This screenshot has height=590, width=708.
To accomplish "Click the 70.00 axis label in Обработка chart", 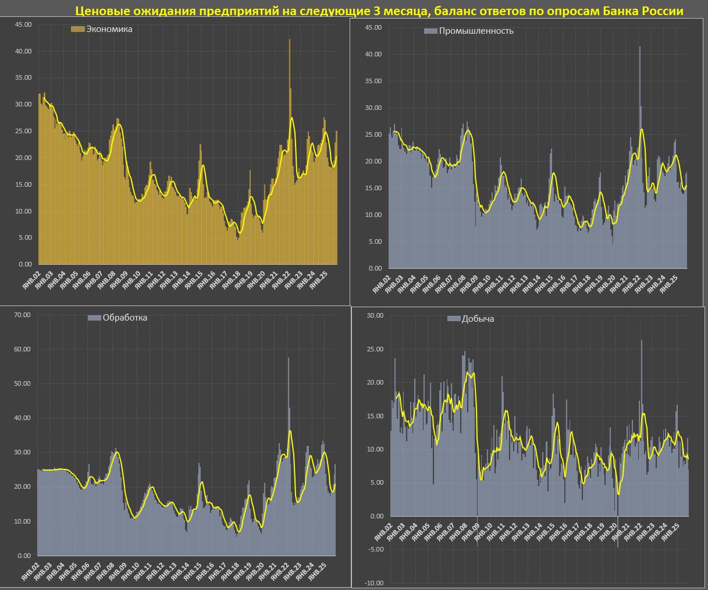I will click(x=22, y=315).
